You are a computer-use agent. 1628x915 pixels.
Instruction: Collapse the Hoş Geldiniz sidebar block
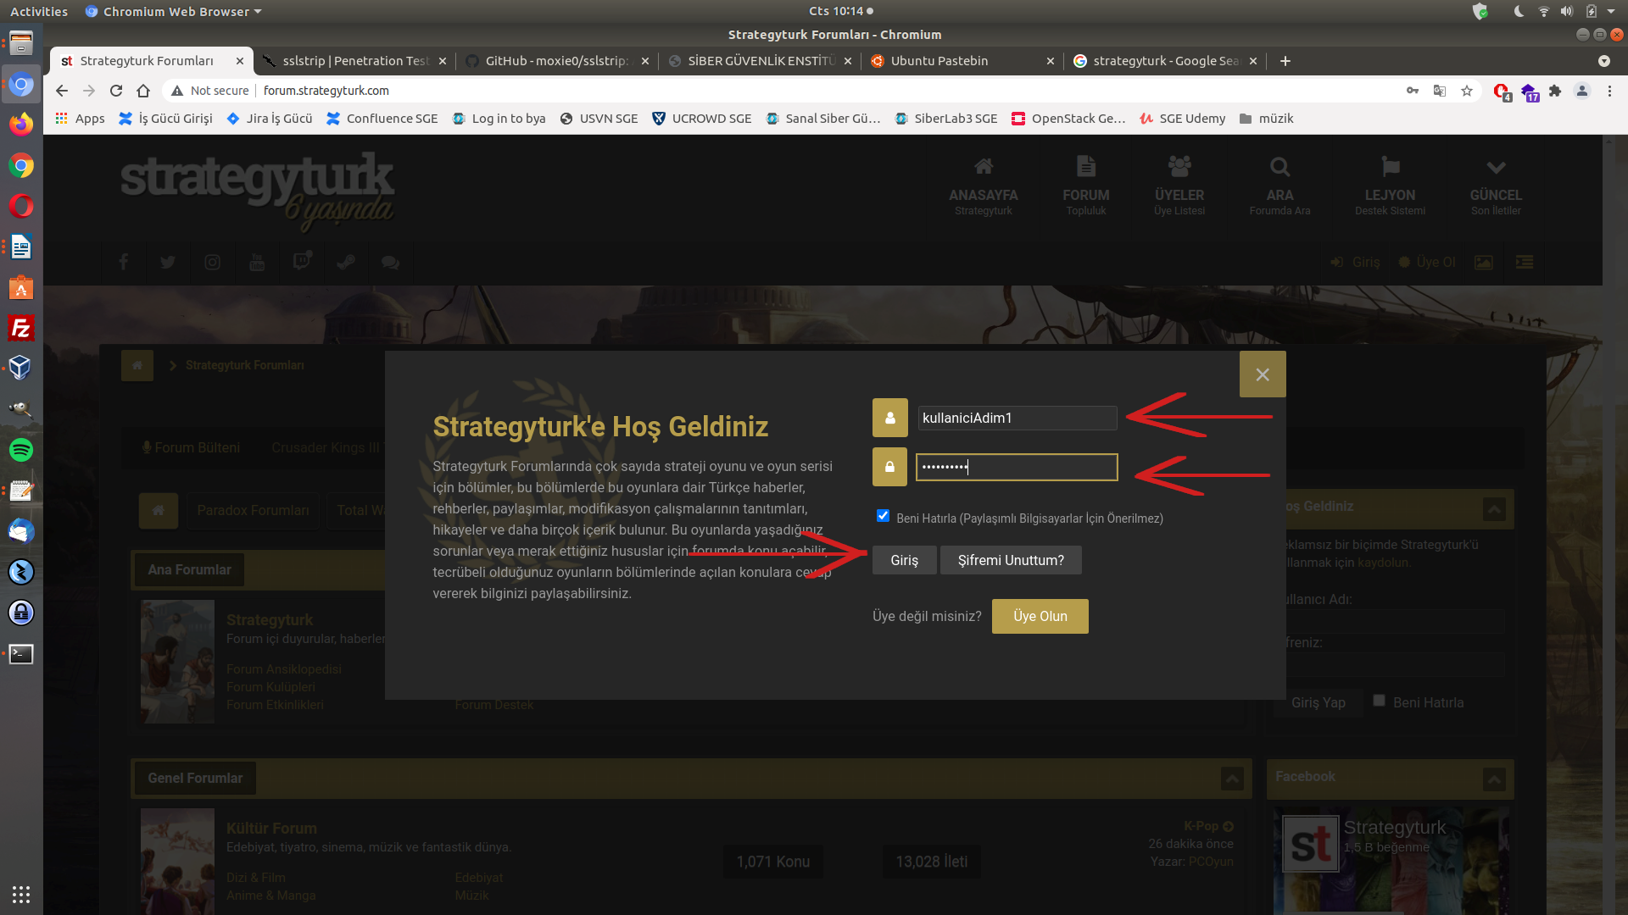1494,509
